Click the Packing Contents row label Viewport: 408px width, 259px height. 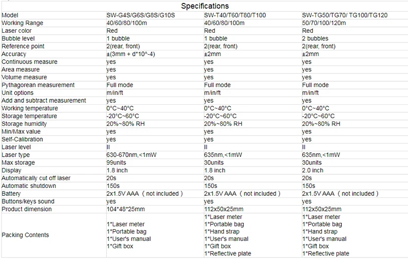(x=25, y=235)
